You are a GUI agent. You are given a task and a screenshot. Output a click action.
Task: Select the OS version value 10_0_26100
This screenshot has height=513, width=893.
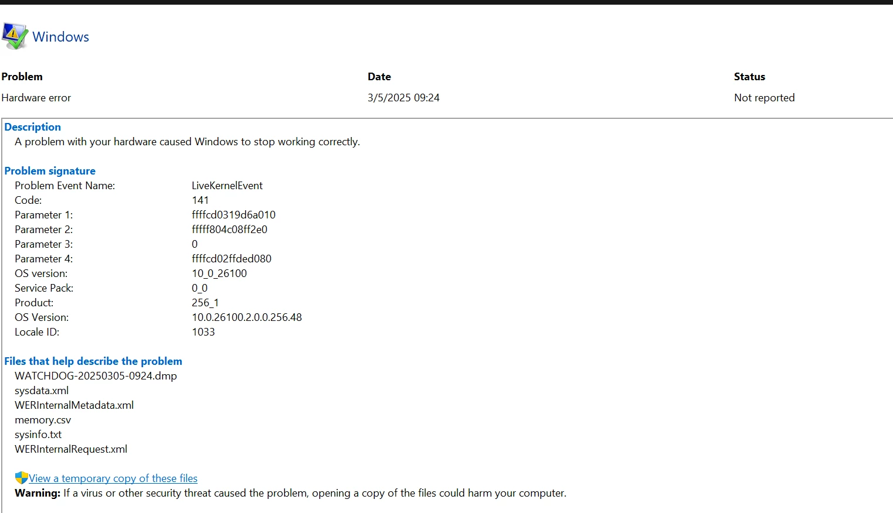coord(219,273)
